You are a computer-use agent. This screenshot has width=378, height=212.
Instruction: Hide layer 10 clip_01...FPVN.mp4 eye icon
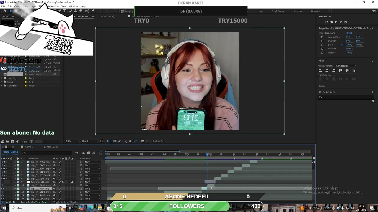[x=2, y=185]
